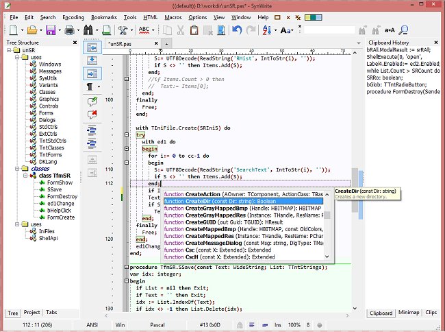445x332 pixels.
Task: Click the Find binoculars toolbar icon
Action: pos(89,30)
